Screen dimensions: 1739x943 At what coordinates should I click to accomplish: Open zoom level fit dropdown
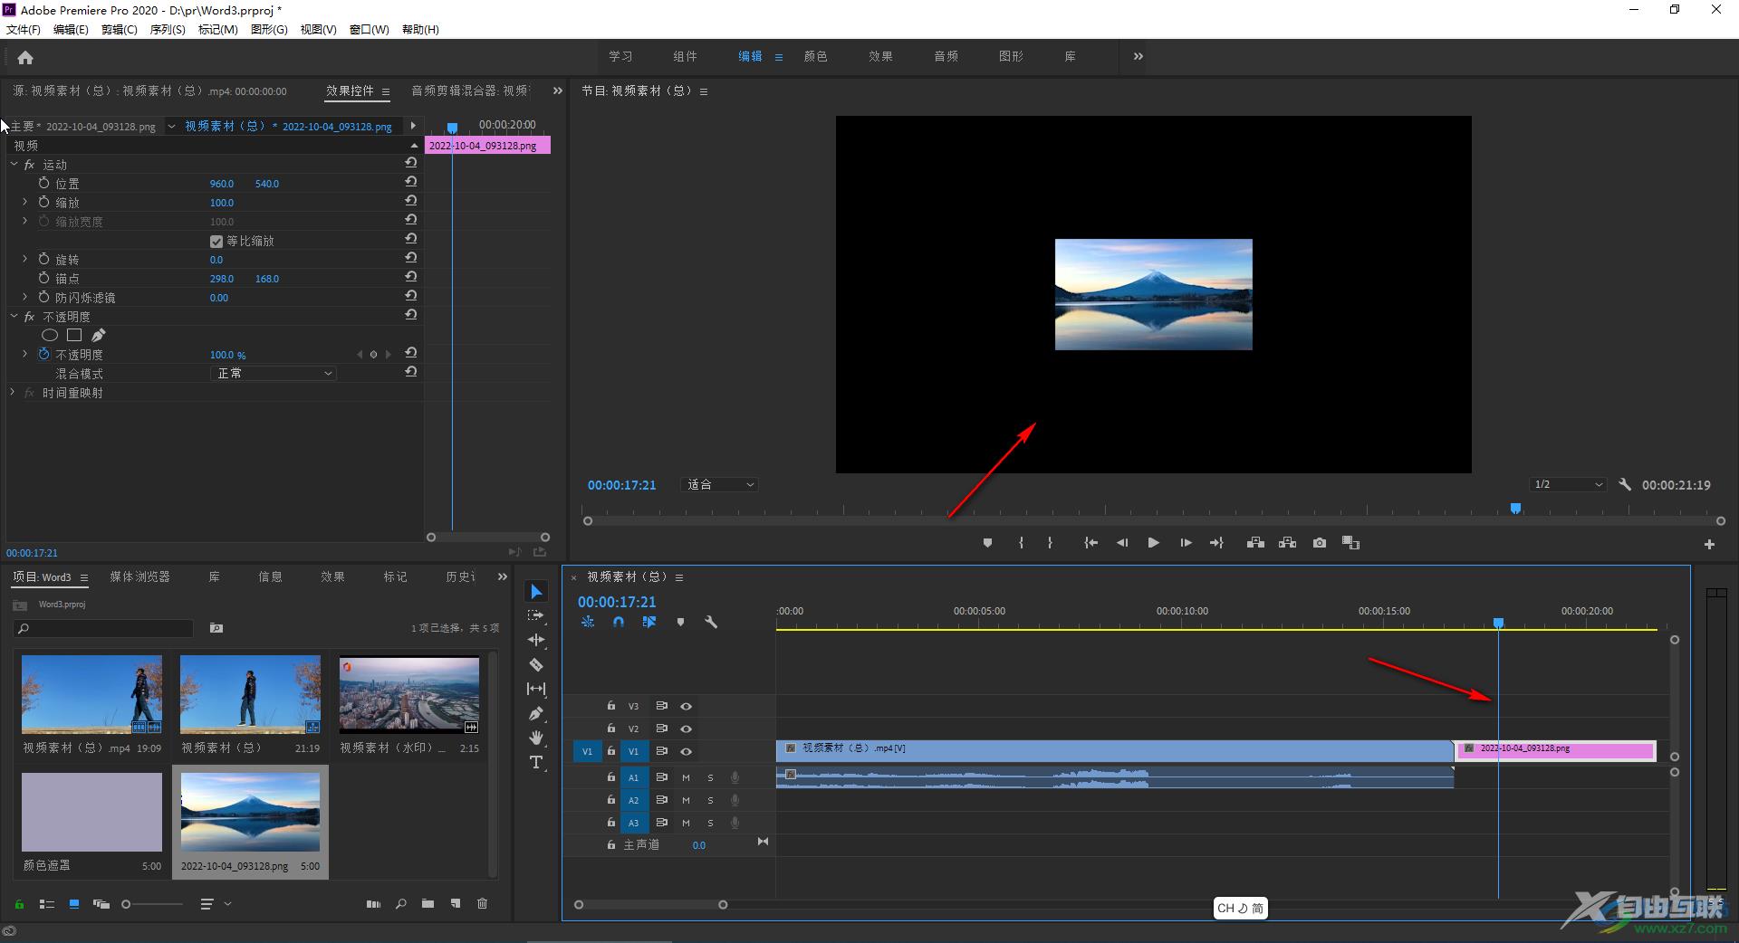pyautogui.click(x=719, y=485)
